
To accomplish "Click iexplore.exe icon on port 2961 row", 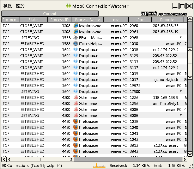I will point(75,32).
